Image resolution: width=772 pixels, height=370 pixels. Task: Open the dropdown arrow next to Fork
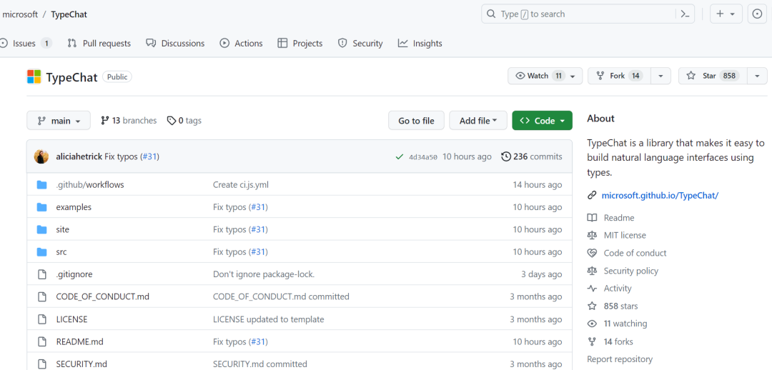tap(660, 76)
